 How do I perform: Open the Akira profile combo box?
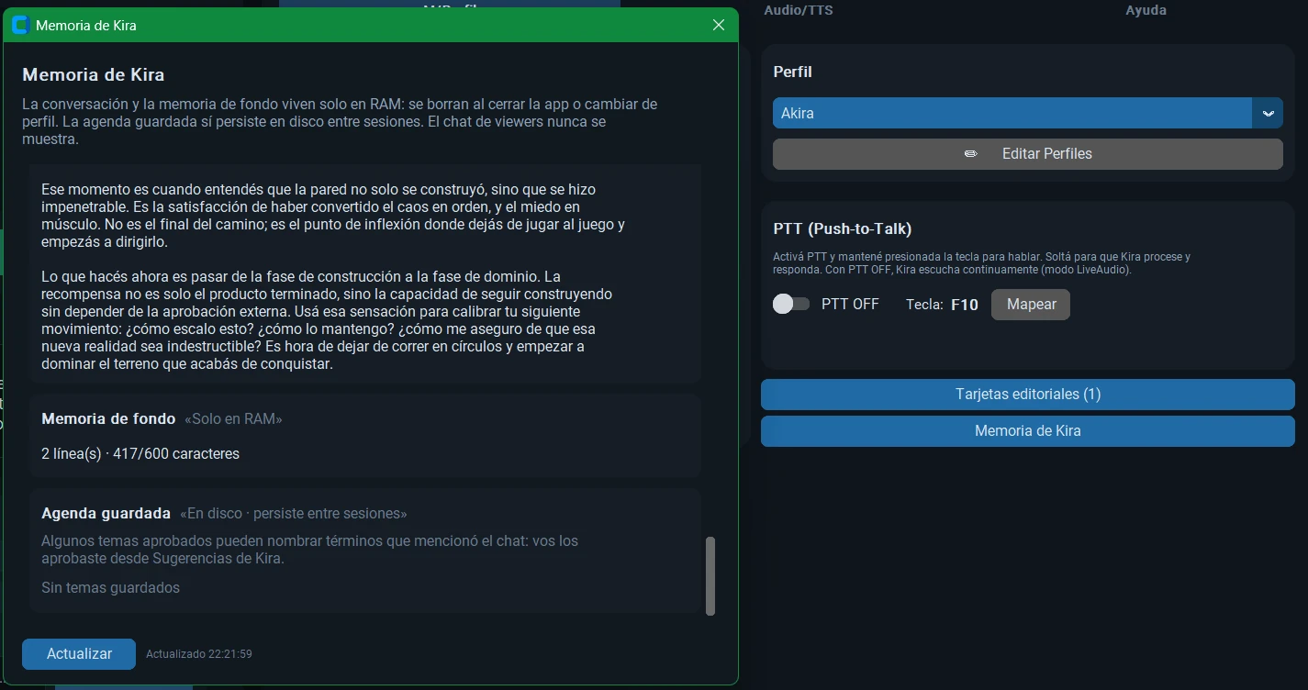click(x=1027, y=113)
